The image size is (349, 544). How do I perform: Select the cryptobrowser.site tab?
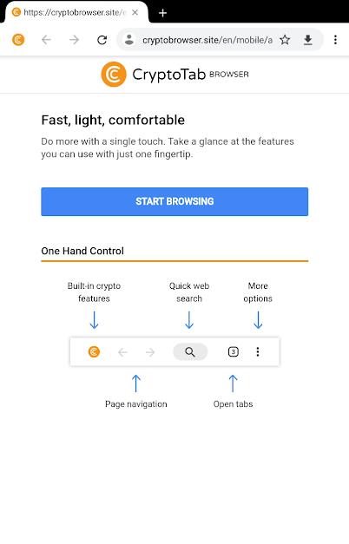pos(75,12)
